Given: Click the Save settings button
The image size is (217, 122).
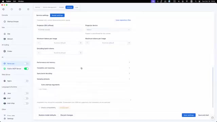Looking at the screenshot, I should coord(189,115).
